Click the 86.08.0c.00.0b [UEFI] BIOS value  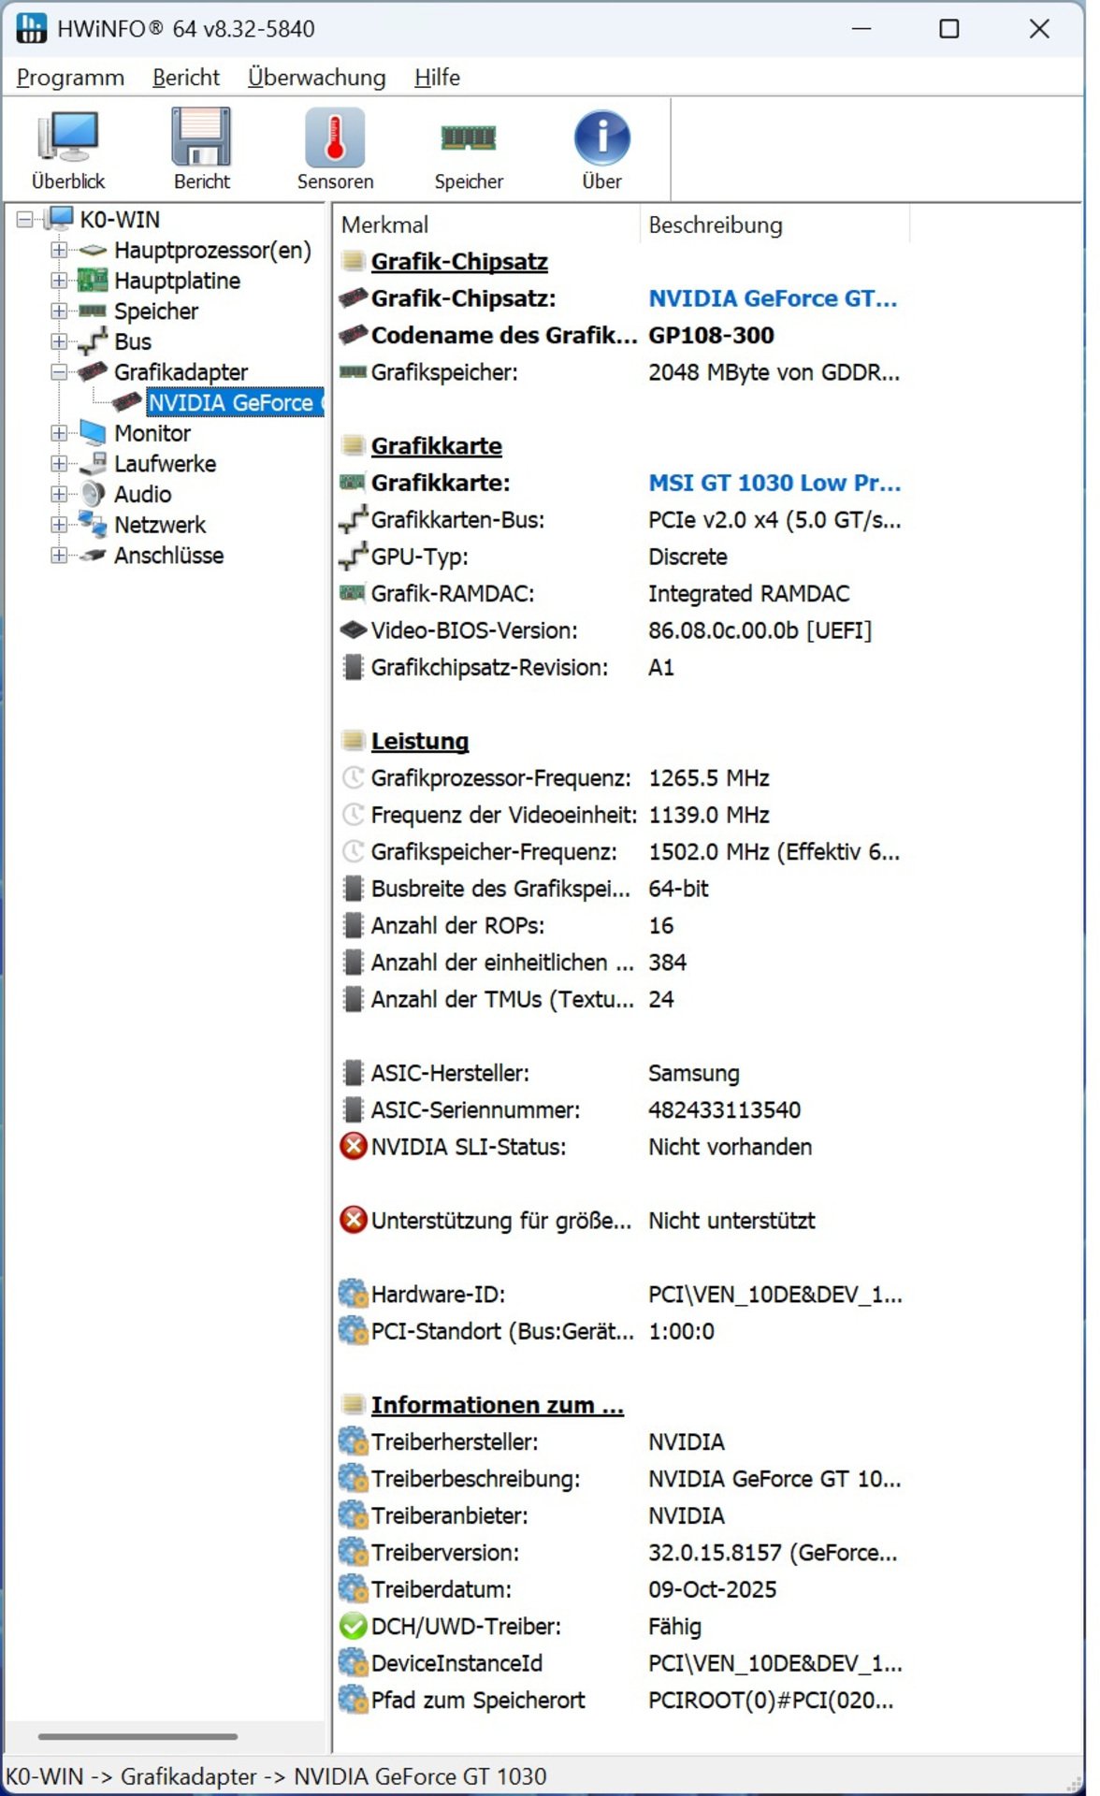[760, 630]
